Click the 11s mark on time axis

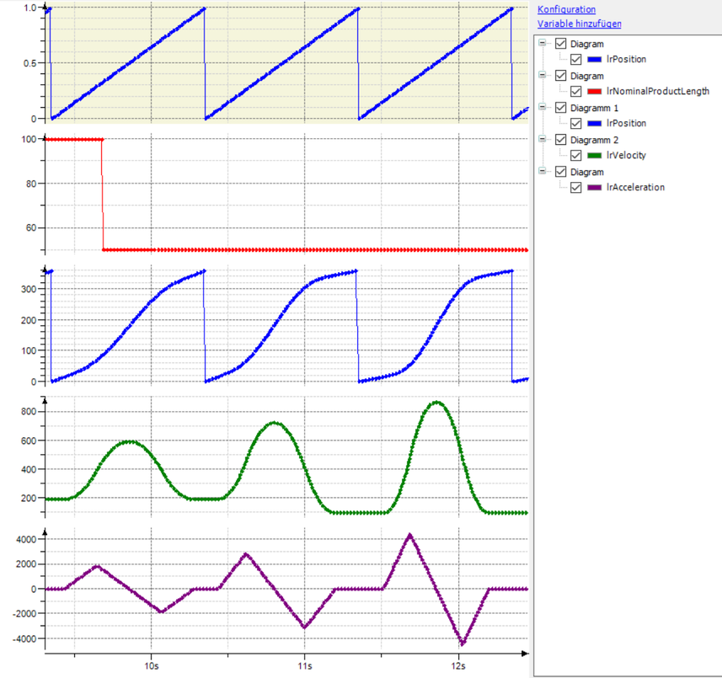(x=304, y=665)
